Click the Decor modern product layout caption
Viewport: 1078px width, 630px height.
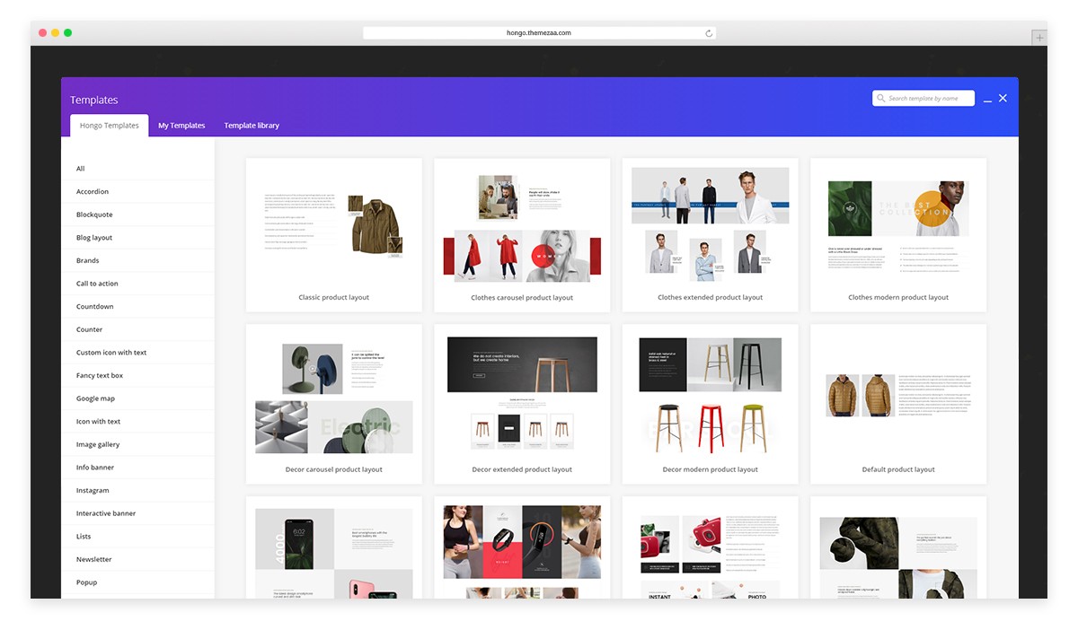[711, 469]
